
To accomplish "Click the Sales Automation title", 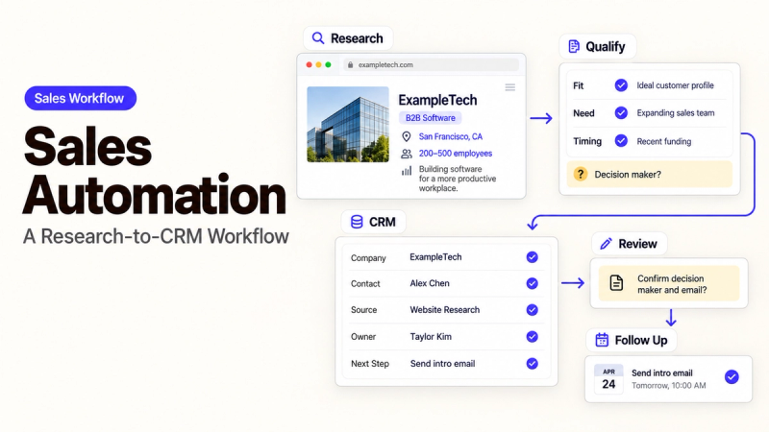I will pos(155,170).
